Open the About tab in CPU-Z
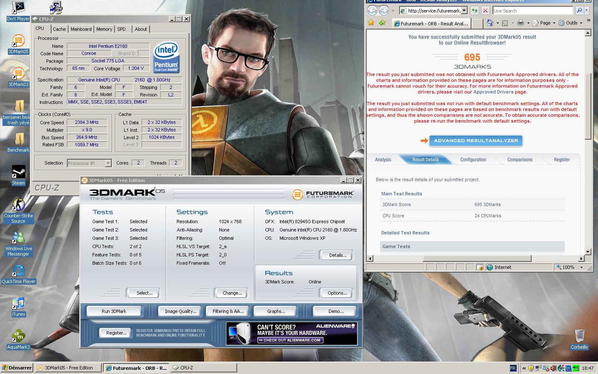 141,29
